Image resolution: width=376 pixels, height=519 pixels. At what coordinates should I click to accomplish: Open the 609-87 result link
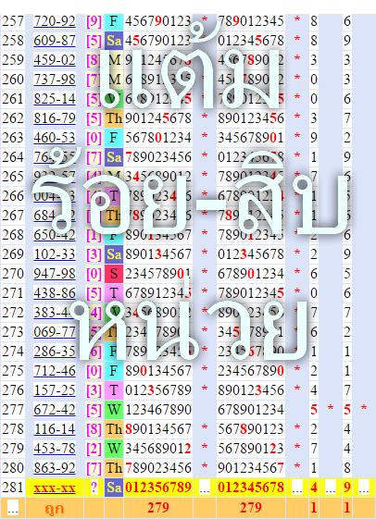pyautogui.click(x=55, y=41)
